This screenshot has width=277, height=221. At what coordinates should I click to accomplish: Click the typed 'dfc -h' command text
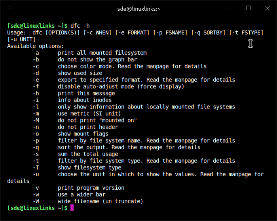[x=80, y=26]
